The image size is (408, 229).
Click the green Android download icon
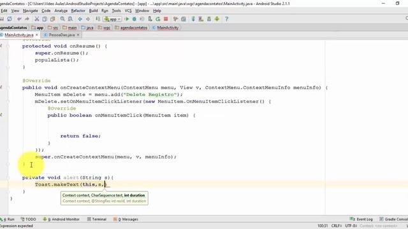point(217,19)
